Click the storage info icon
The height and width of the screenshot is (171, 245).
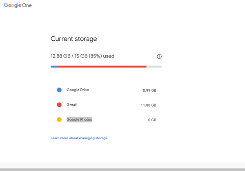click(x=159, y=57)
